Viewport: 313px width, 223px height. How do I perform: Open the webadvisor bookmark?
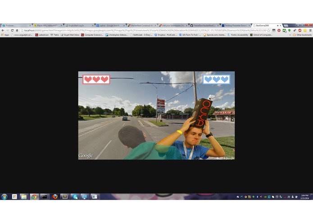42,35
